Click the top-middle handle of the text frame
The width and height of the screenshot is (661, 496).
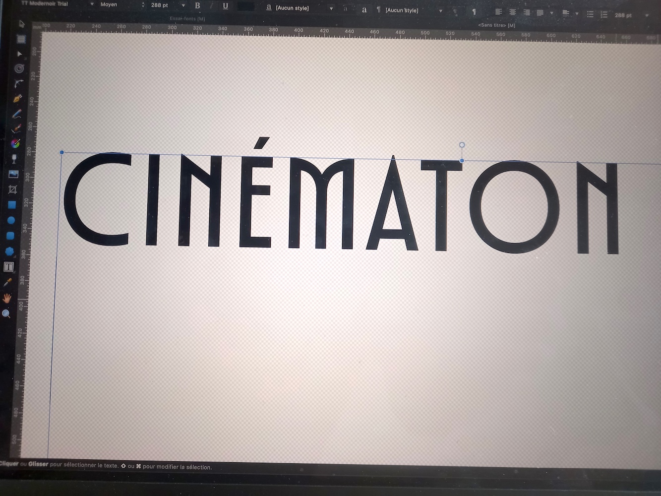click(462, 161)
